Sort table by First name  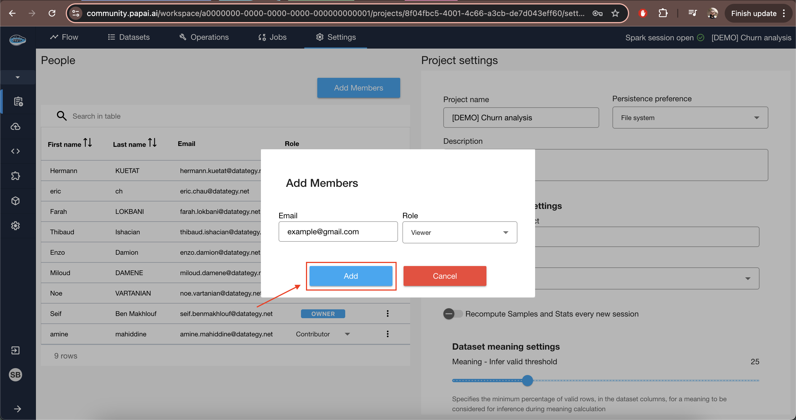click(88, 143)
